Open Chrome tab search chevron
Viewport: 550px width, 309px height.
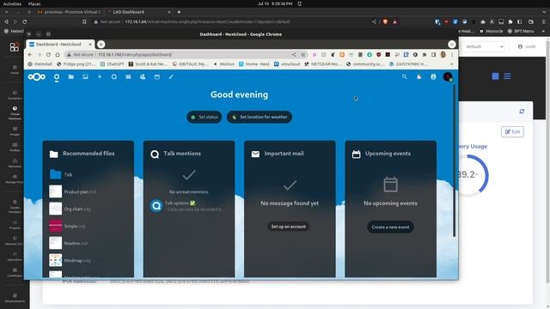tap(452, 44)
